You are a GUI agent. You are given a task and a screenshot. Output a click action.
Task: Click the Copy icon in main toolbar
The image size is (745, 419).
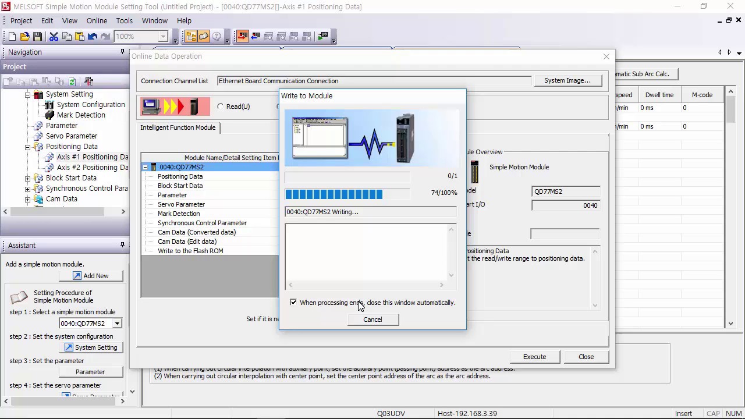pos(66,37)
